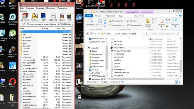Switch to the Вид ribbon tab
194x109 pixels.
click(121, 16)
